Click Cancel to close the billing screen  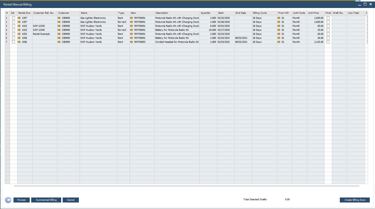[71, 200]
